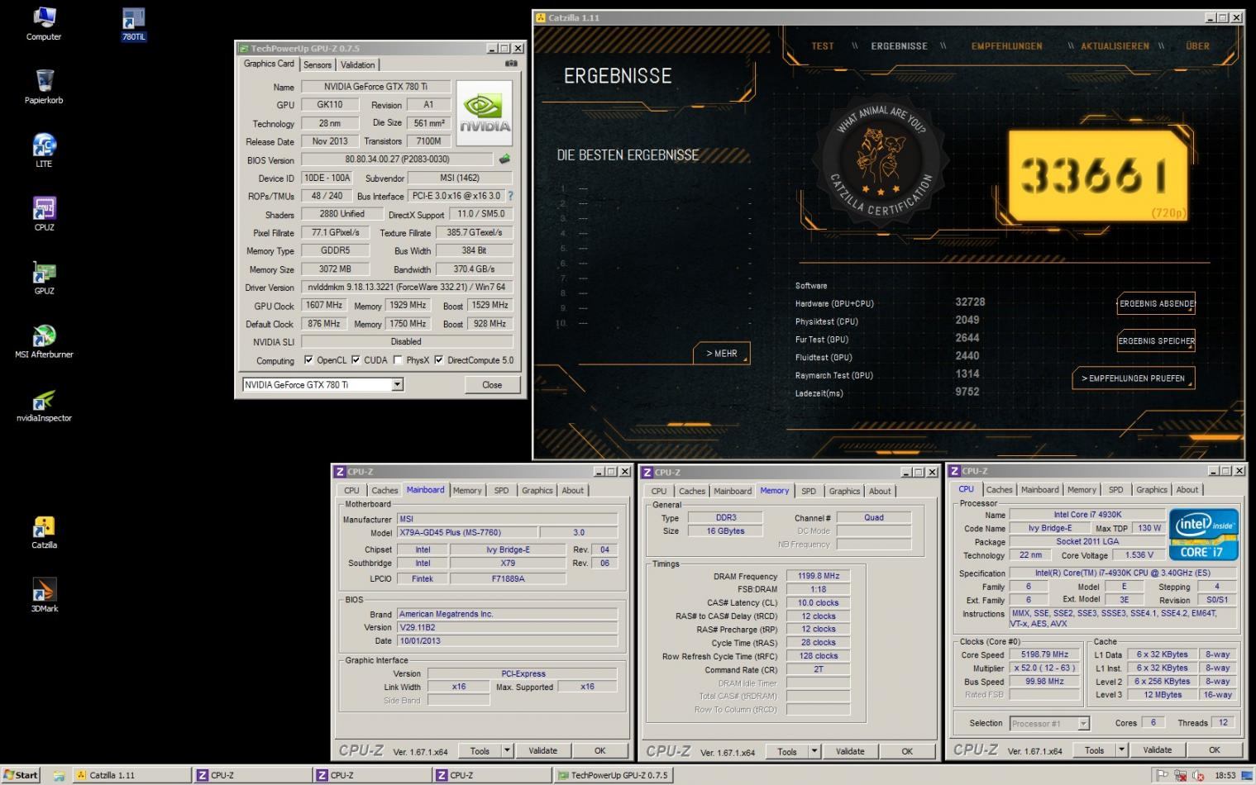Click the PCI-E bus interface question mark
Viewport: 1256px width, 785px height.
[x=510, y=196]
